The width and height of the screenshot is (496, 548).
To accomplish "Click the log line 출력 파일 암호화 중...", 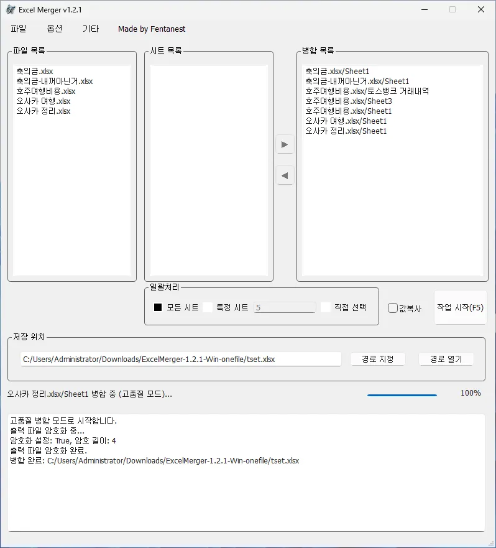I will 47,430.
